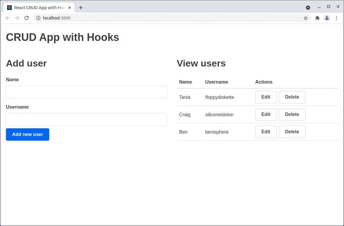Open a new tab with plus icon
This screenshot has width=344, height=226.
81,8
